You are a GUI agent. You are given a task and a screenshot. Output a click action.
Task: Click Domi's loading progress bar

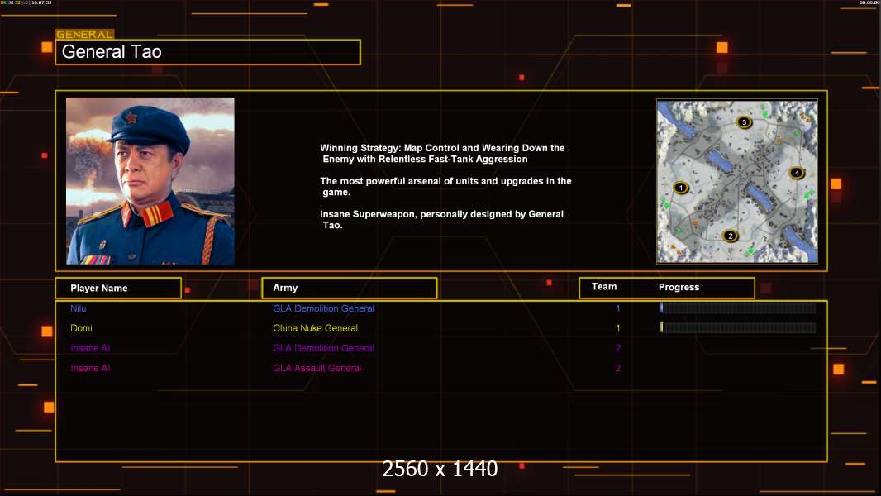coord(738,327)
